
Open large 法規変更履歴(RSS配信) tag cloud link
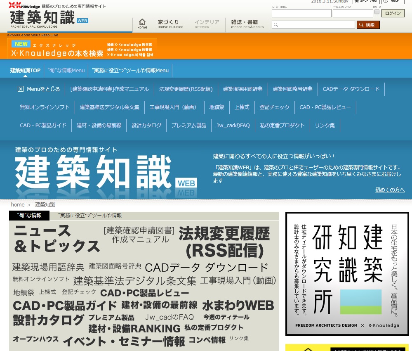224,242
